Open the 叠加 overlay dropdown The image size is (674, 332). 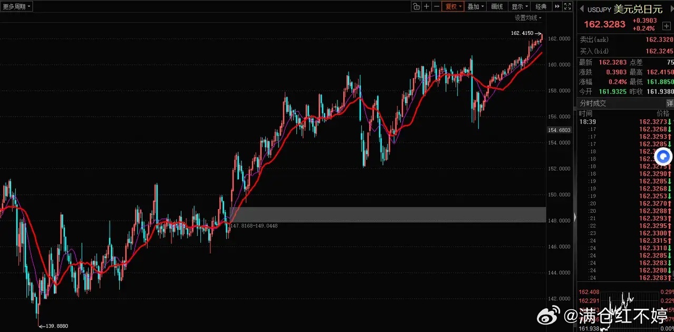476,6
